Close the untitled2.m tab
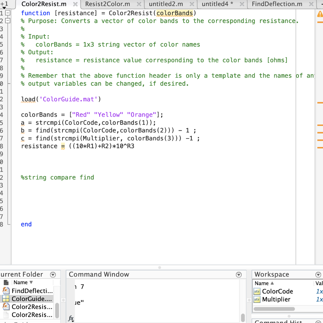This screenshot has height=323, width=323. pos(192,4)
